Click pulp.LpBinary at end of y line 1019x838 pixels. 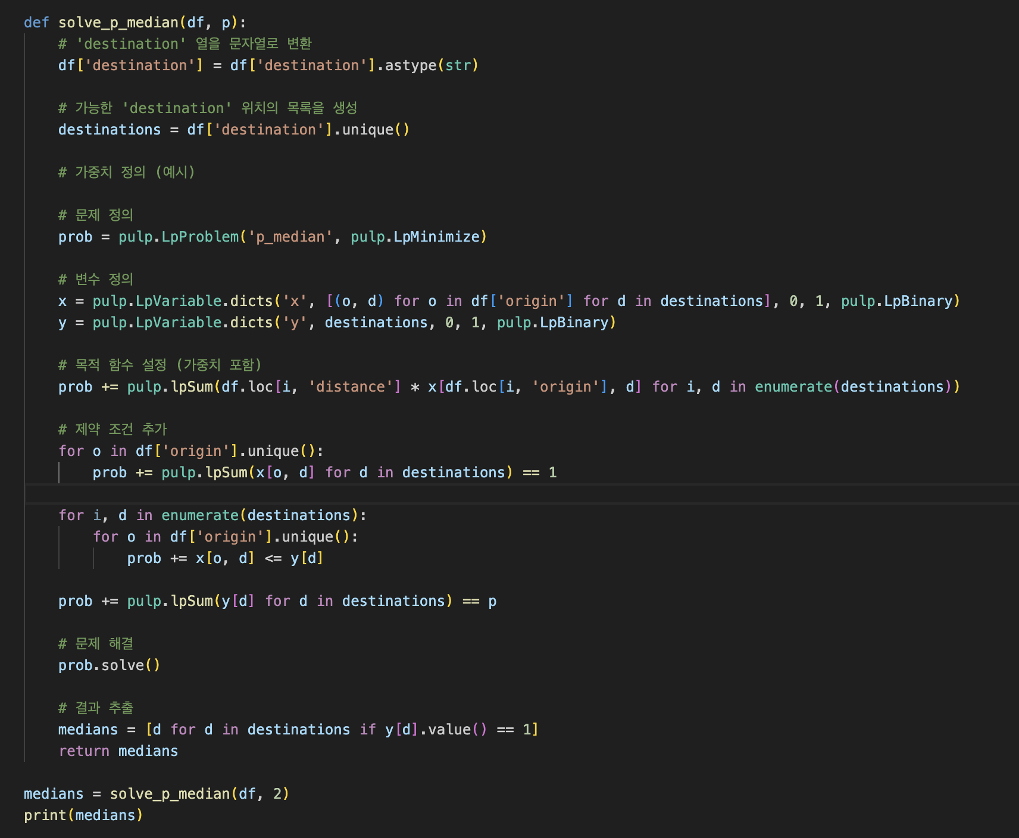tap(552, 323)
